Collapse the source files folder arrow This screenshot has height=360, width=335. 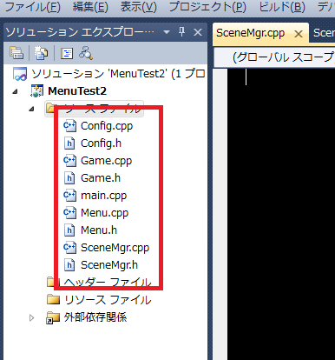[32, 109]
